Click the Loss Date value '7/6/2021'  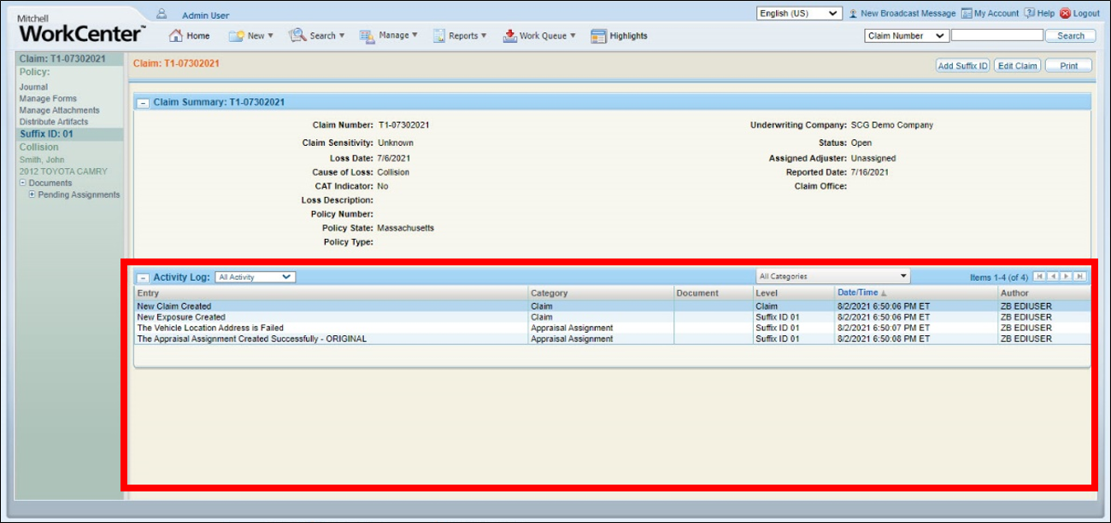[393, 159]
